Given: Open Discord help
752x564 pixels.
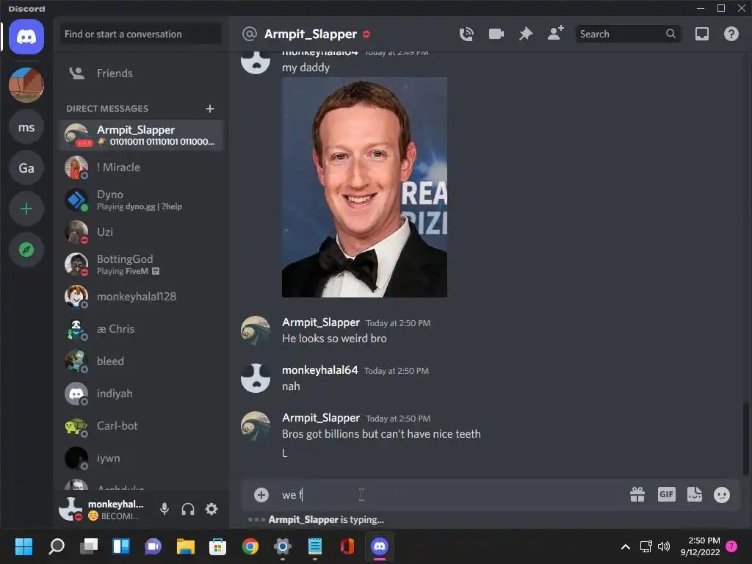Looking at the screenshot, I should pyautogui.click(x=731, y=34).
